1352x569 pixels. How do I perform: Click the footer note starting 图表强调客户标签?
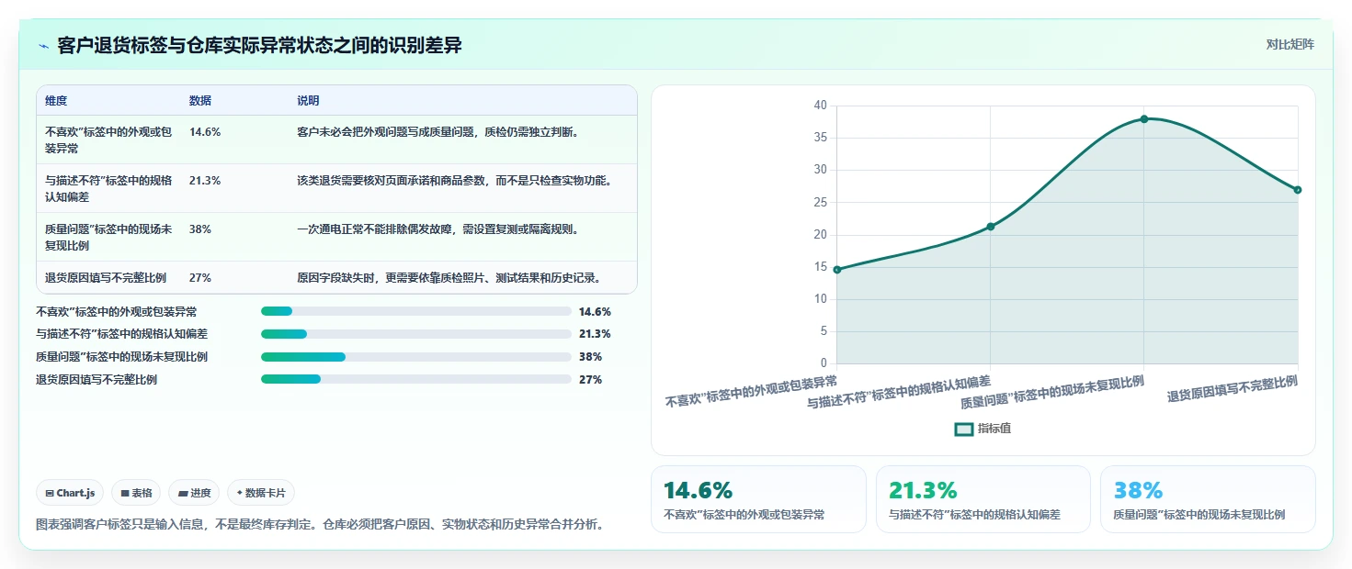320,525
